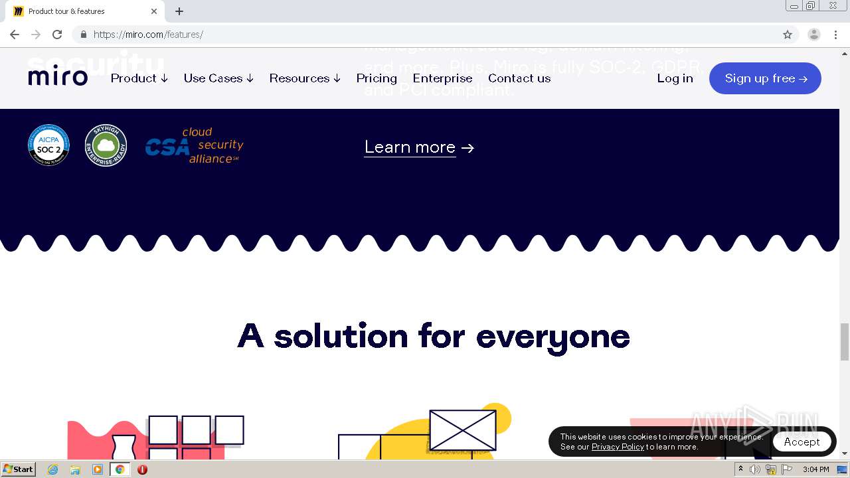Click the envelope illustration thumbnail
The width and height of the screenshot is (850, 478).
463,430
